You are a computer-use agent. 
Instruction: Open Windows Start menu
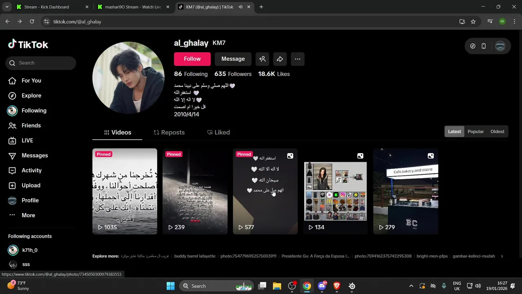click(170, 286)
